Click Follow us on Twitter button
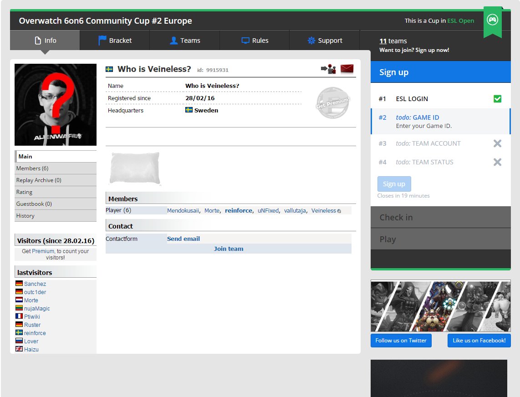Screen dimensions: 520x397 click(401, 341)
